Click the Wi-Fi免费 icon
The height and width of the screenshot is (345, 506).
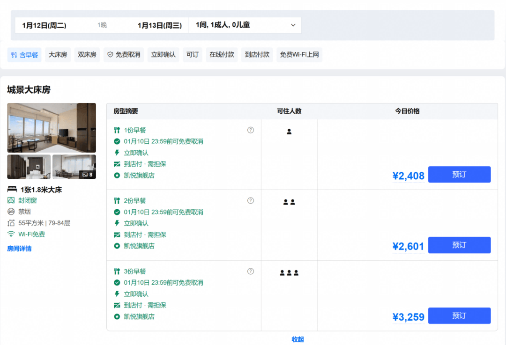point(11,234)
